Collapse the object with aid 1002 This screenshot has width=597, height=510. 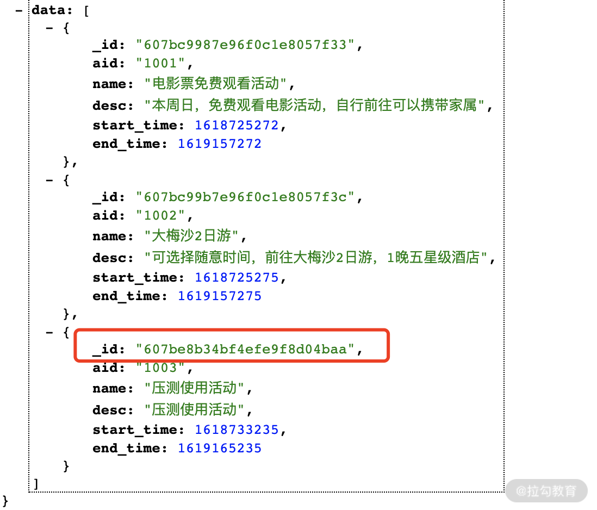49,181
